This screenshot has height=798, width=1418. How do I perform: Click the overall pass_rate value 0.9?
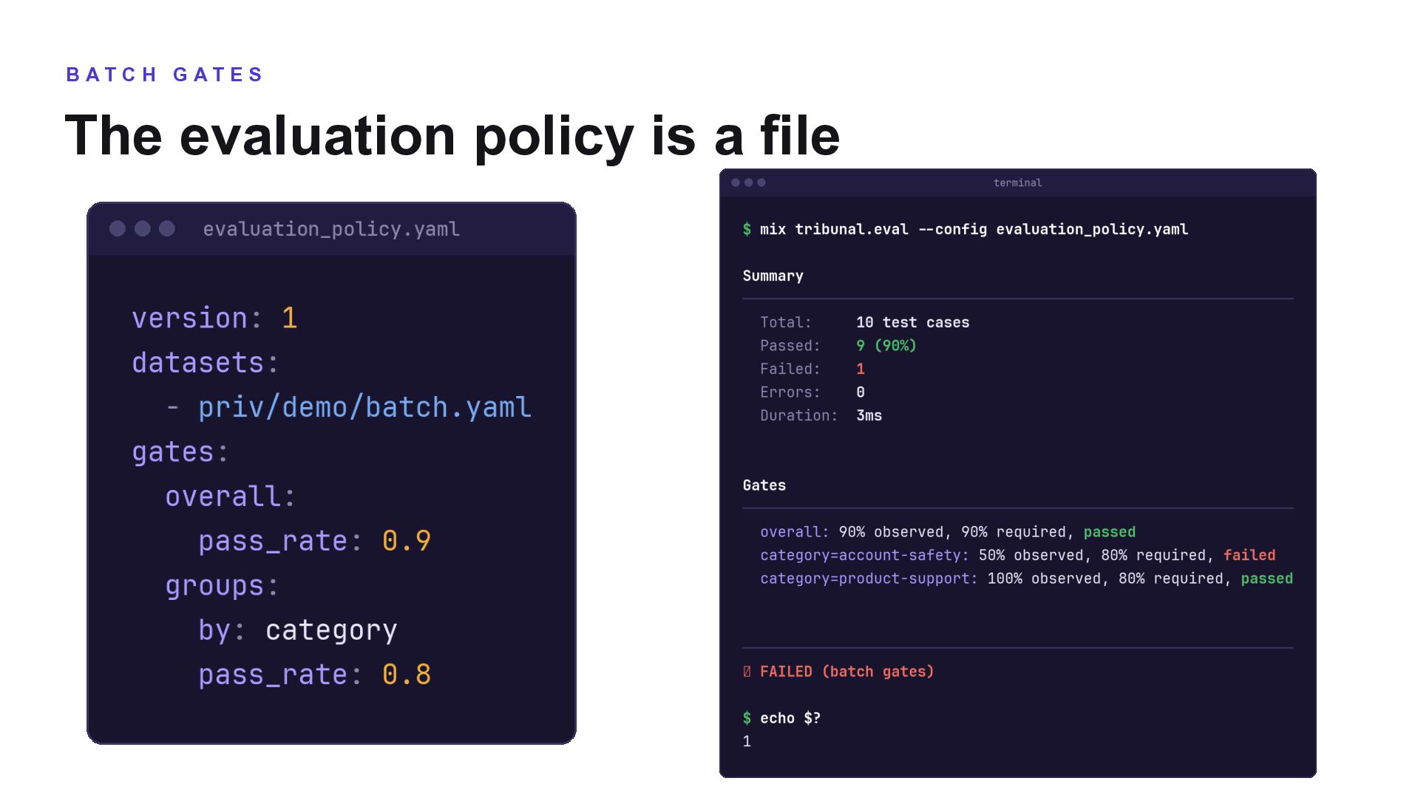pos(407,541)
